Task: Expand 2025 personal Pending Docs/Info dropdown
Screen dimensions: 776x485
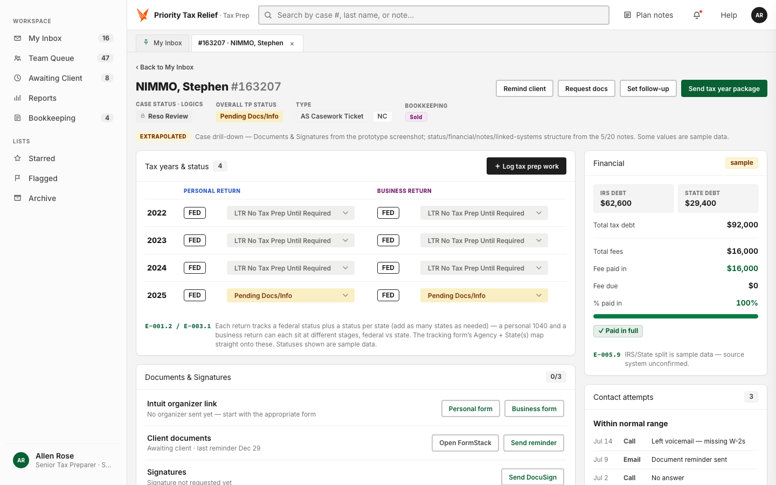Action: point(290,295)
